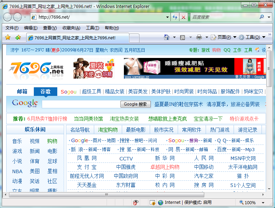Screen dimensions: 275x208
Task: Open the 当当网美妆馆 link
Action: coord(88,119)
